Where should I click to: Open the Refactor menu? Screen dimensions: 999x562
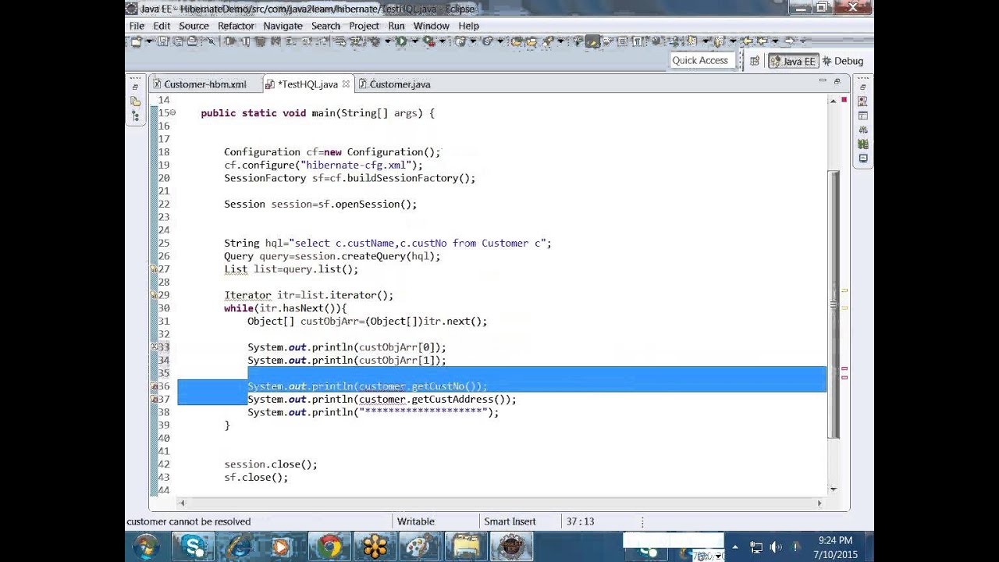(236, 26)
